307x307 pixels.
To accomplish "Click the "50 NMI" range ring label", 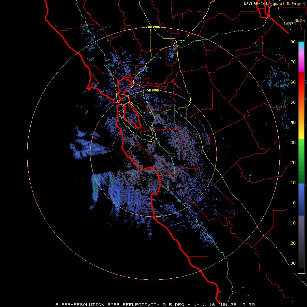I will [153, 90].
